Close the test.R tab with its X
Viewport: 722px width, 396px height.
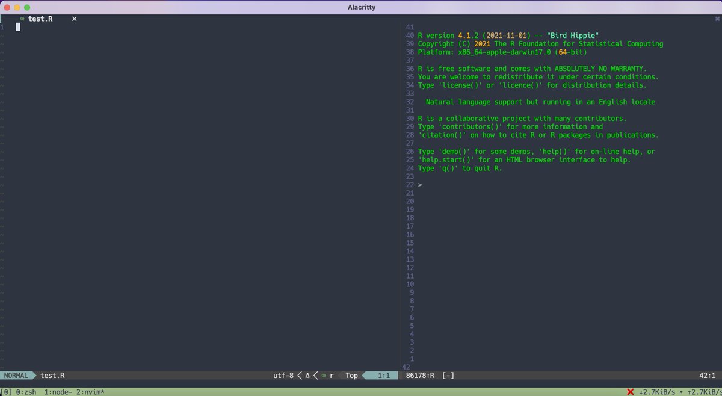[75, 19]
